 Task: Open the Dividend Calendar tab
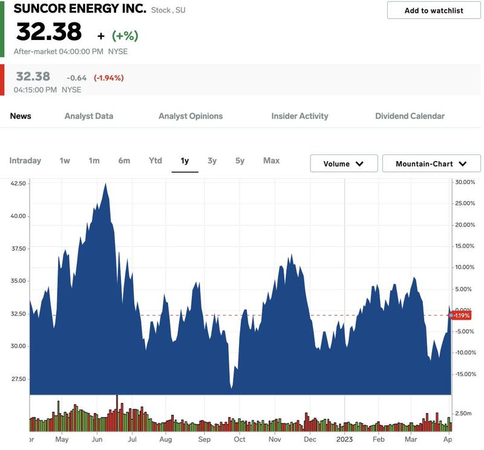click(x=410, y=116)
